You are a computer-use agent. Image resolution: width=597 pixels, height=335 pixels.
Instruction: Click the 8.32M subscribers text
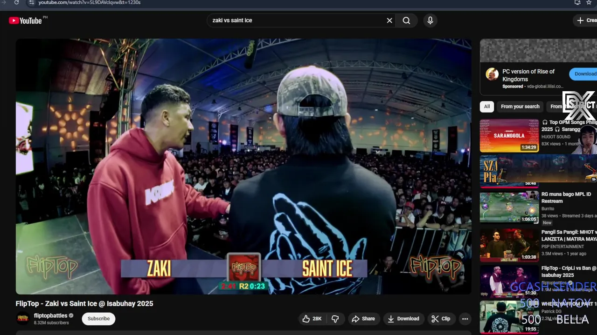[51, 323]
